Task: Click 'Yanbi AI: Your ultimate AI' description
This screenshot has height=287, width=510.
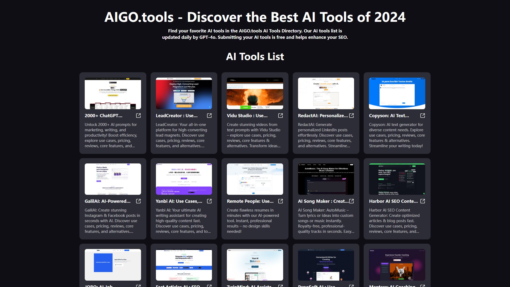Action: click(x=183, y=221)
